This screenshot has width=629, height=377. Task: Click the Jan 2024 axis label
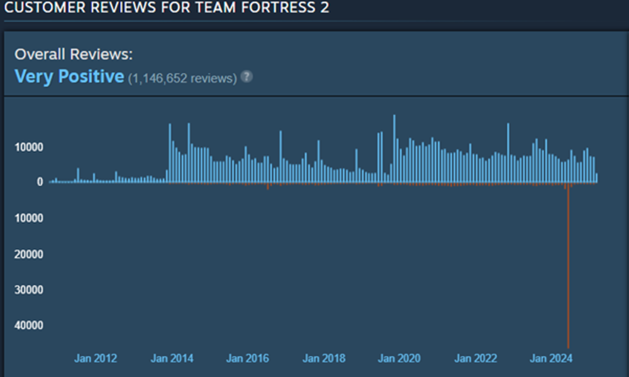pyautogui.click(x=552, y=359)
